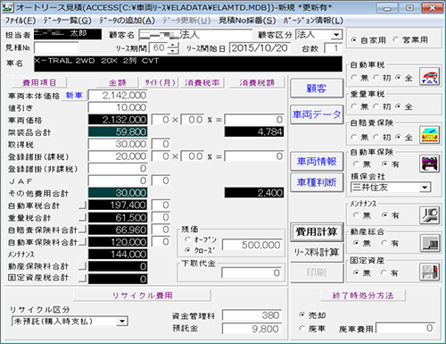Open the ファイル(F) menu
446x344 pixels.
[x=21, y=21]
